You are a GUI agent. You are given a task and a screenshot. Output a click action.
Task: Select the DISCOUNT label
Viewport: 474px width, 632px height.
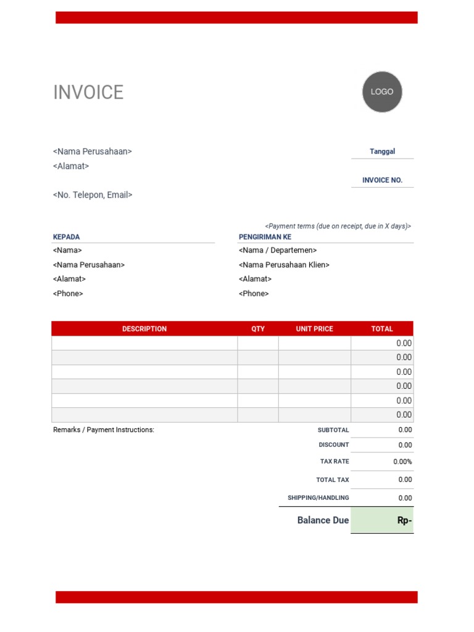[334, 444]
